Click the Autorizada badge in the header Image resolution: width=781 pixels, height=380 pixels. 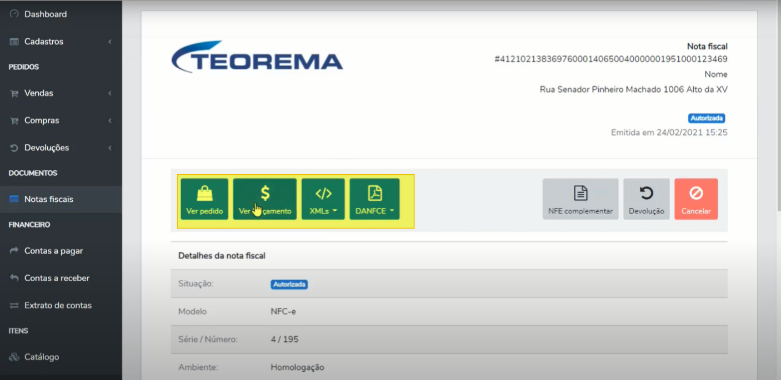tap(707, 118)
